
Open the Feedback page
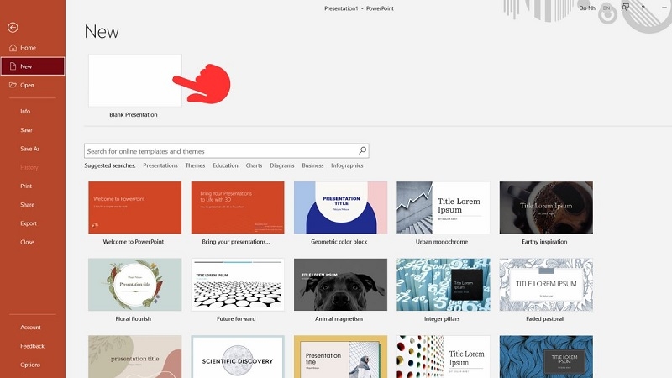32,346
